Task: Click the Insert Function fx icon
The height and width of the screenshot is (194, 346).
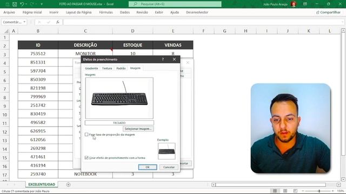Action: 58,22
